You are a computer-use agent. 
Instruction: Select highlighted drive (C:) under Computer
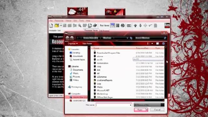coord(76,97)
